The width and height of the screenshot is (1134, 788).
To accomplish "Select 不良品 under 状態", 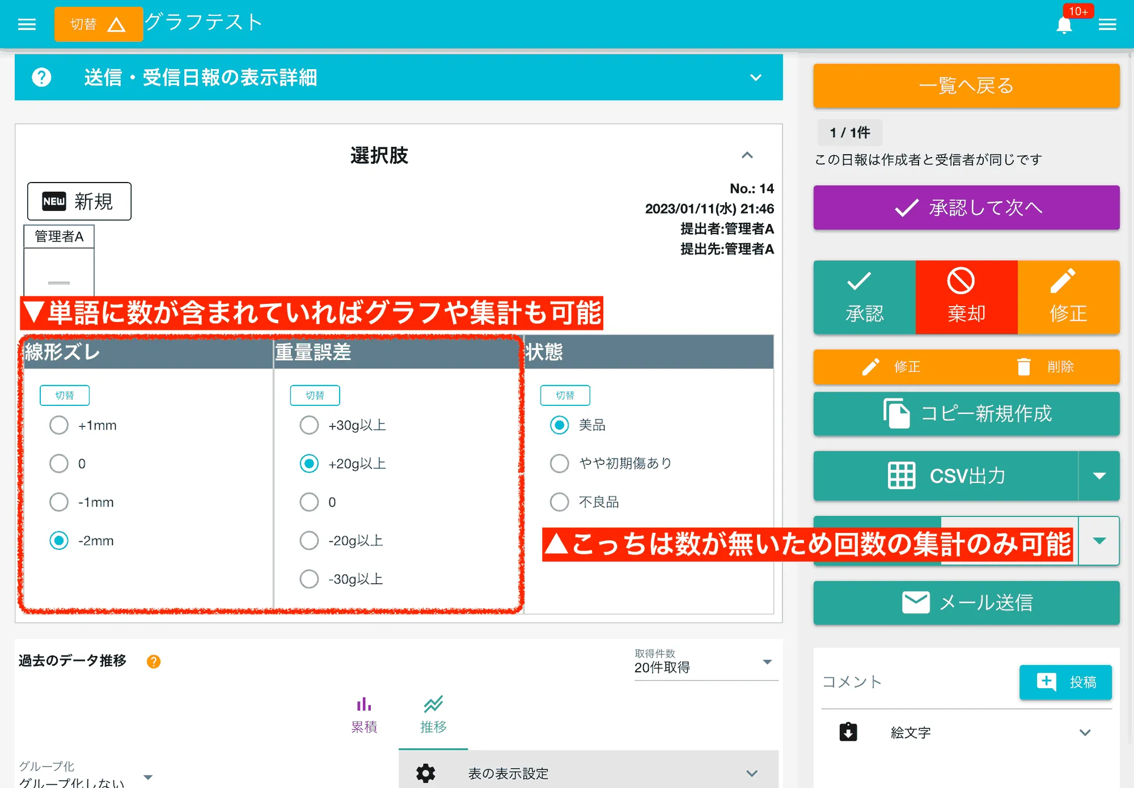I will click(x=559, y=502).
